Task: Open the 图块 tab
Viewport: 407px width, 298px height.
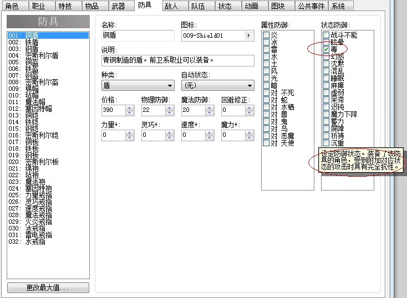Action: coord(281,6)
